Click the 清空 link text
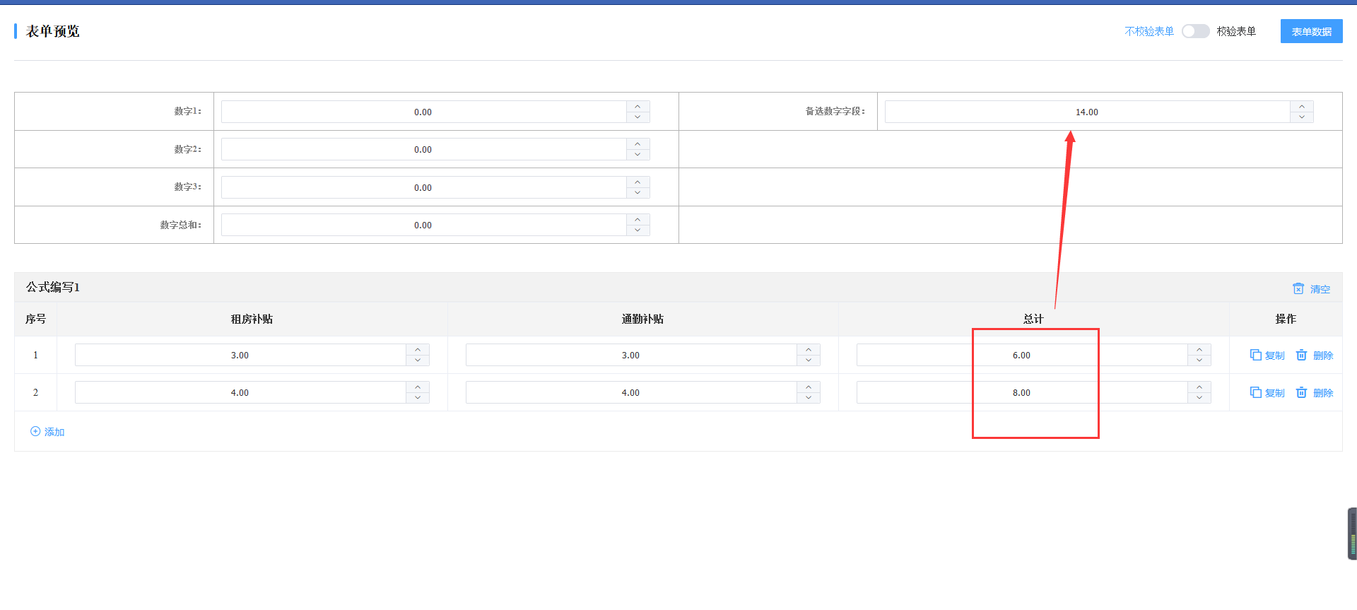Viewport: 1357px width, 610px height. pos(1320,289)
